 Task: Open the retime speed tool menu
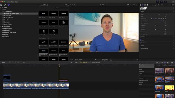(x=80, y=60)
